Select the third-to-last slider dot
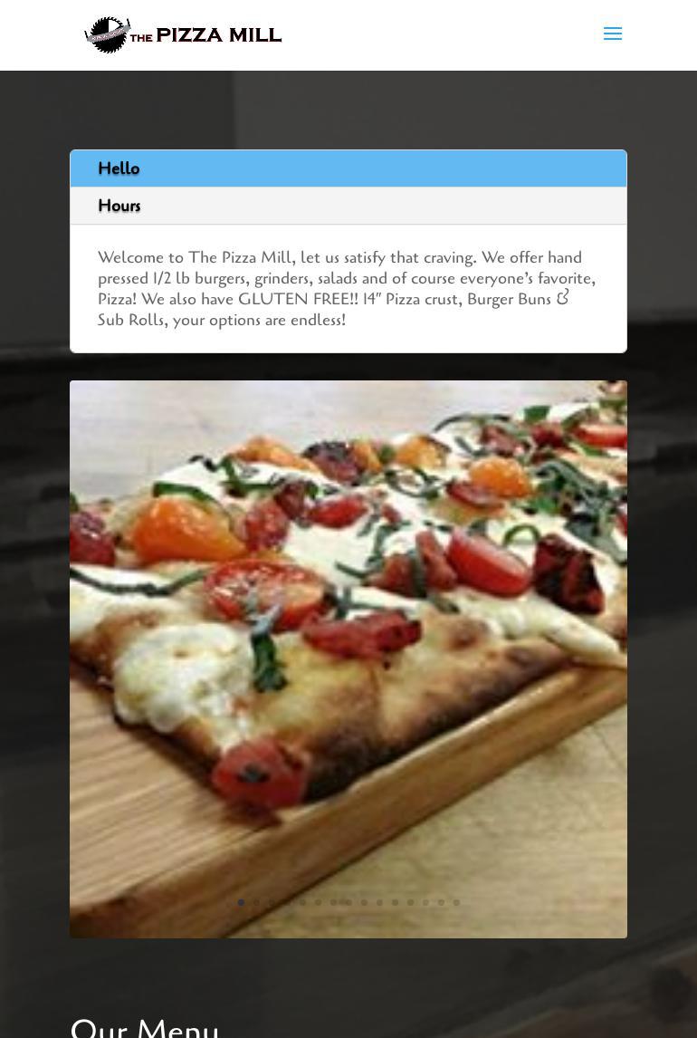The width and height of the screenshot is (697, 1038). coord(425,901)
